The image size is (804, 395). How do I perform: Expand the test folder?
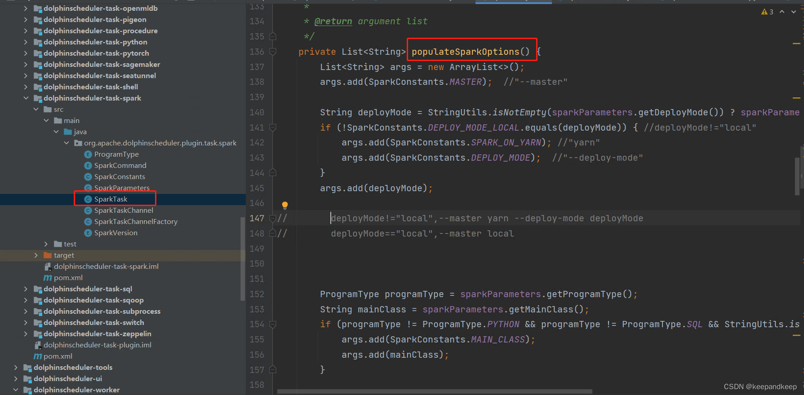46,244
